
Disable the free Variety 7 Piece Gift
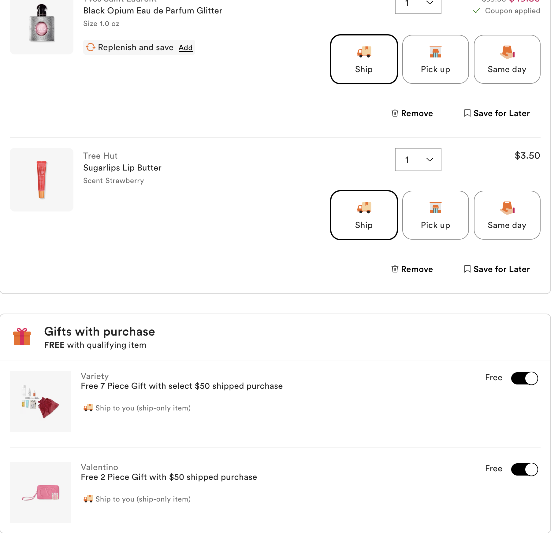click(524, 378)
